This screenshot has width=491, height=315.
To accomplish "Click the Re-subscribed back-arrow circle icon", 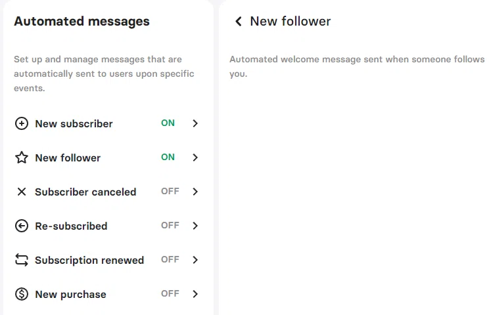I will click(x=22, y=226).
